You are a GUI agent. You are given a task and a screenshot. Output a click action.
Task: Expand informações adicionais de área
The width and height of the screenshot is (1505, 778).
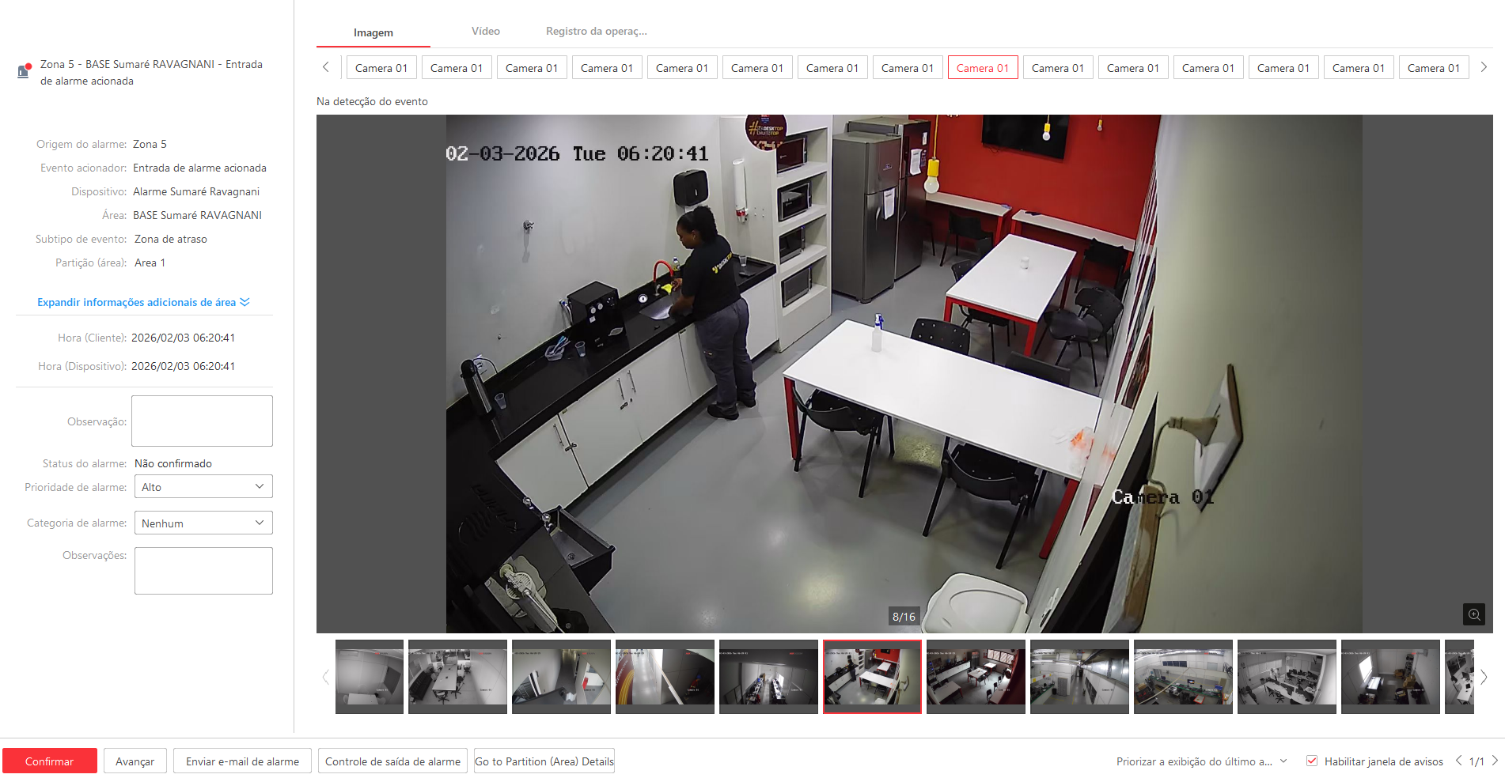pyautogui.click(x=143, y=302)
